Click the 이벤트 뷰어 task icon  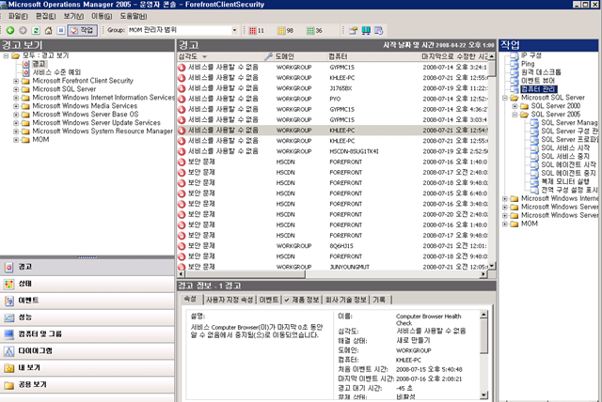click(515, 81)
